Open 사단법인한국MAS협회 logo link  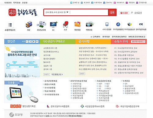click(92, 106)
